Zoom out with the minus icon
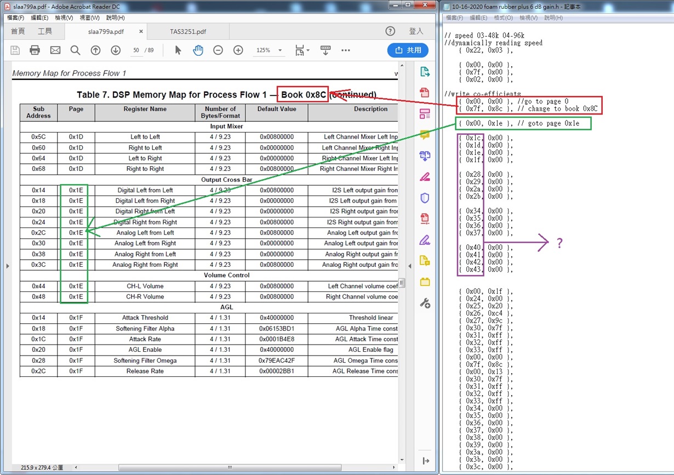Screen dimensions: 674x475 click(x=218, y=50)
